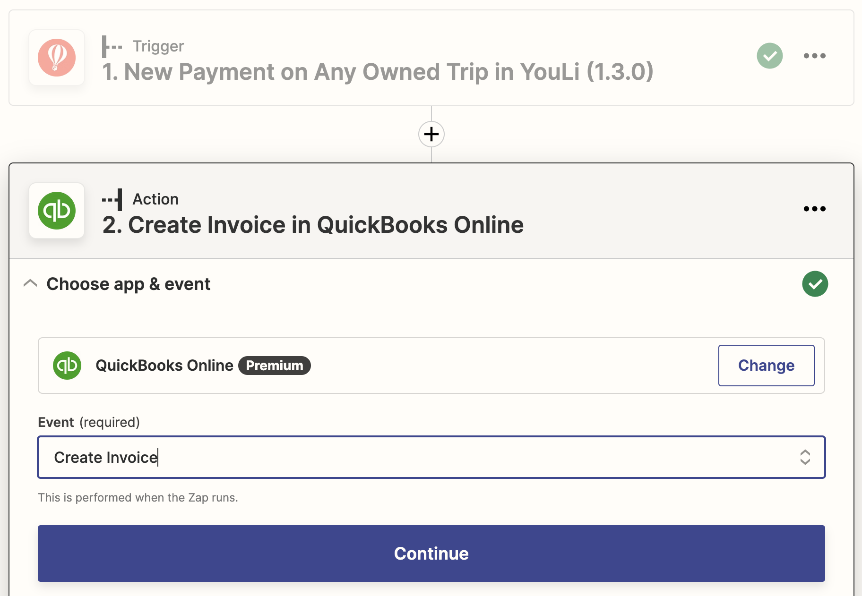Click the Create Invoice in QuickBooks Online title
862x596 pixels.
coord(313,225)
